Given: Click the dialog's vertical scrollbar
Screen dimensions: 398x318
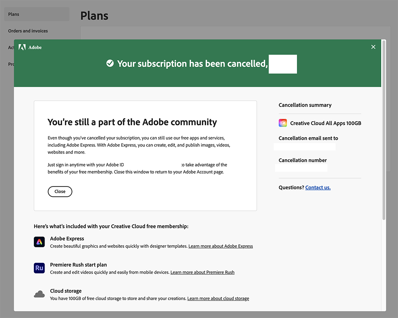Looking at the screenshot, I should (x=384, y=130).
